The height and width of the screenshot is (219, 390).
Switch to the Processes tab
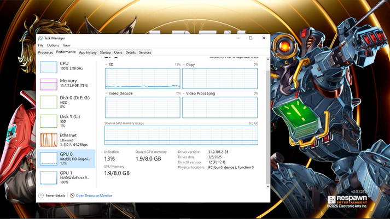point(45,52)
